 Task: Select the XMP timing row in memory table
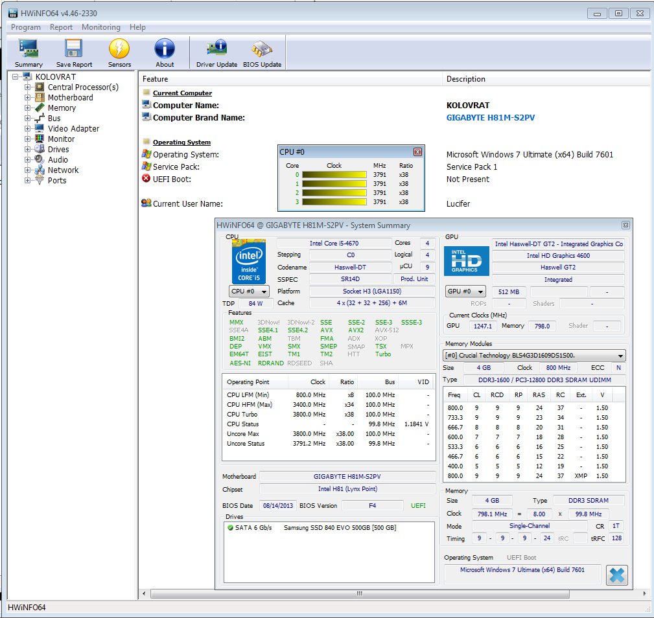tap(534, 476)
